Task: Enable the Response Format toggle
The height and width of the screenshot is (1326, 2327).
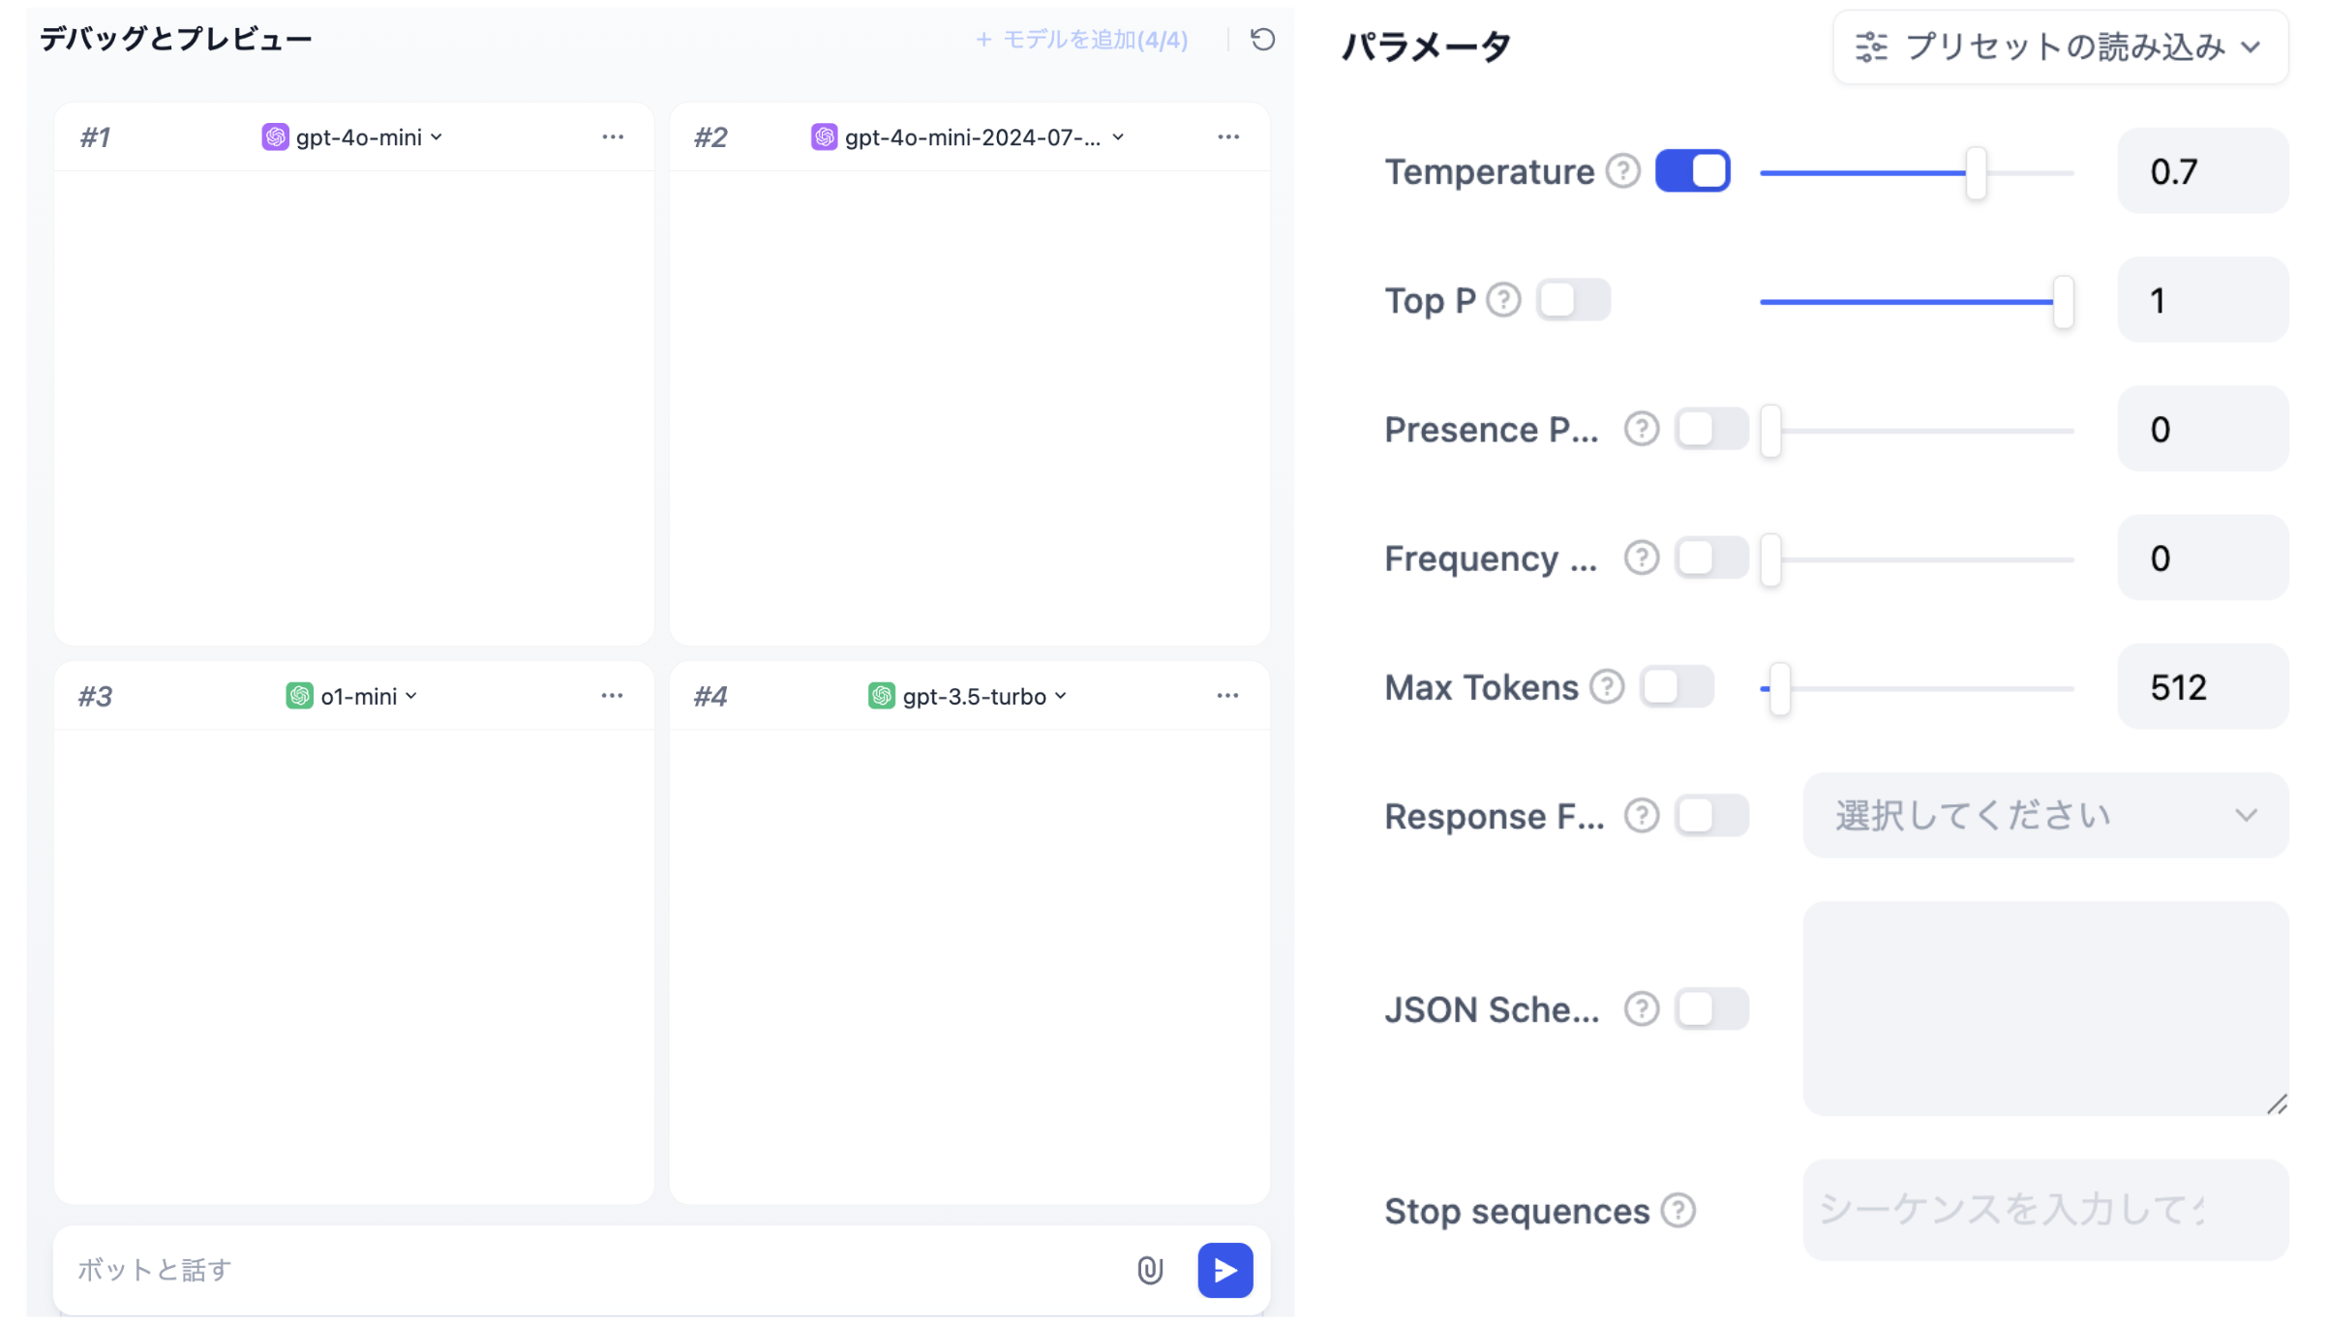Action: pos(1712,816)
